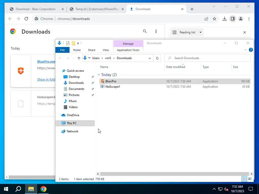This screenshot has height=194, width=259.
Task: Click Chrome back navigation arrow
Action: click(x=10, y=19)
